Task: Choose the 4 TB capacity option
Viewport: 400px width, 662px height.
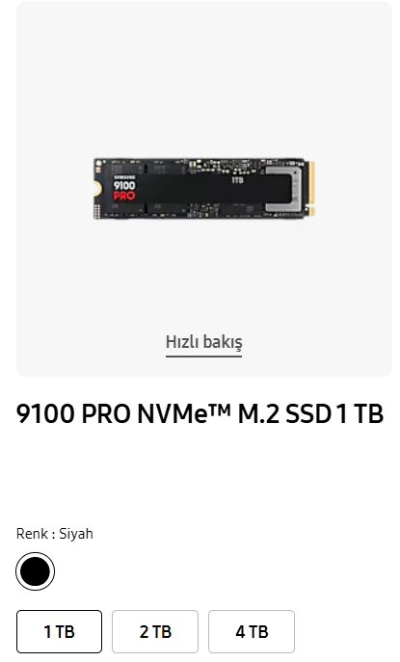Action: coord(252,631)
